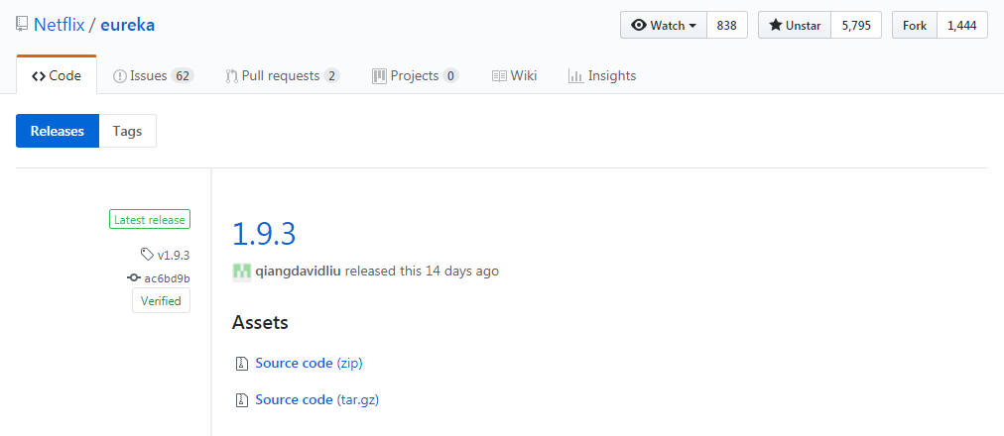The image size is (1004, 436).
Task: Go to the Projects tab
Action: click(x=415, y=75)
